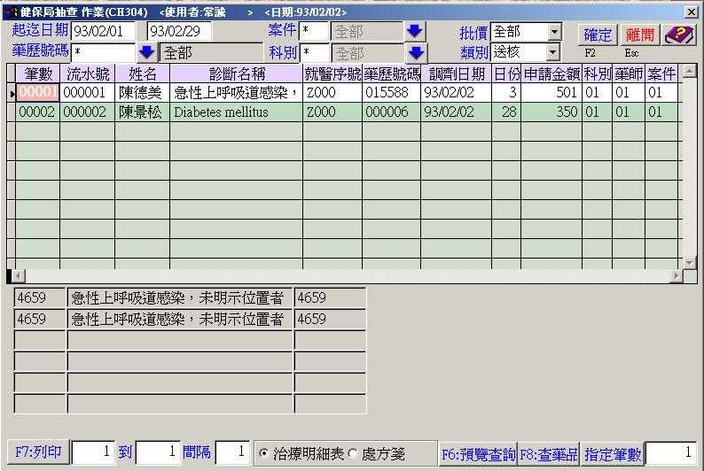Click the 間隔 interval input field
The image size is (704, 471).
click(233, 452)
